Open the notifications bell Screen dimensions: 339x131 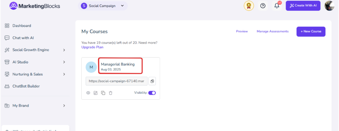pos(277,6)
